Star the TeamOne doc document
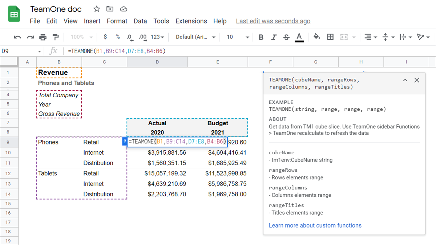The width and height of the screenshot is (436, 245). coord(96,9)
